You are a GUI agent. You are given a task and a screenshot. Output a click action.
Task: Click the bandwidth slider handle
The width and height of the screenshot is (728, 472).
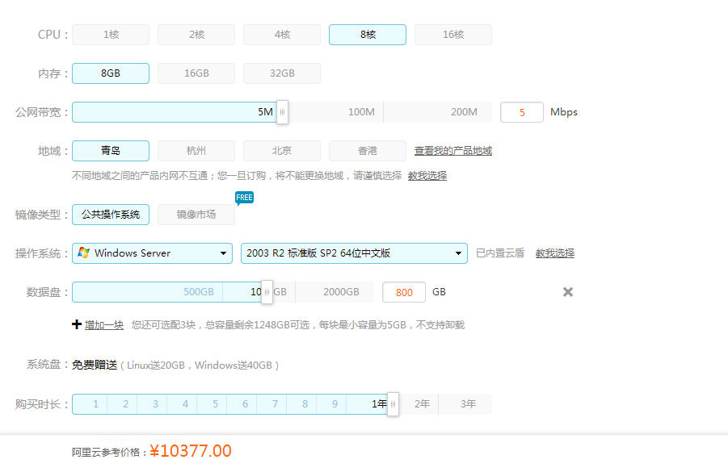[x=282, y=112]
